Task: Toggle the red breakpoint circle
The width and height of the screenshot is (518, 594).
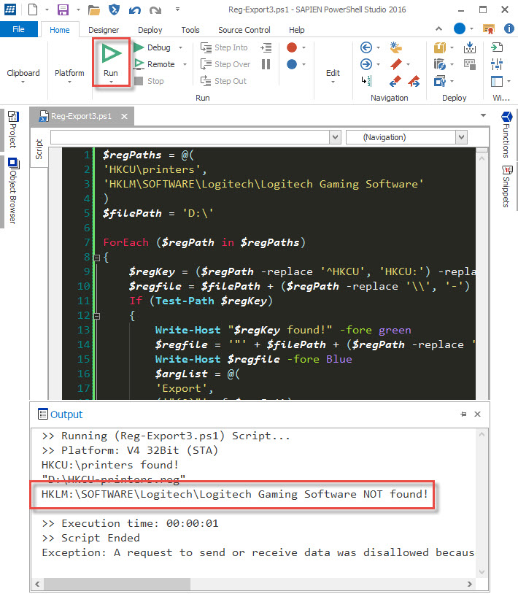Action: [x=292, y=47]
